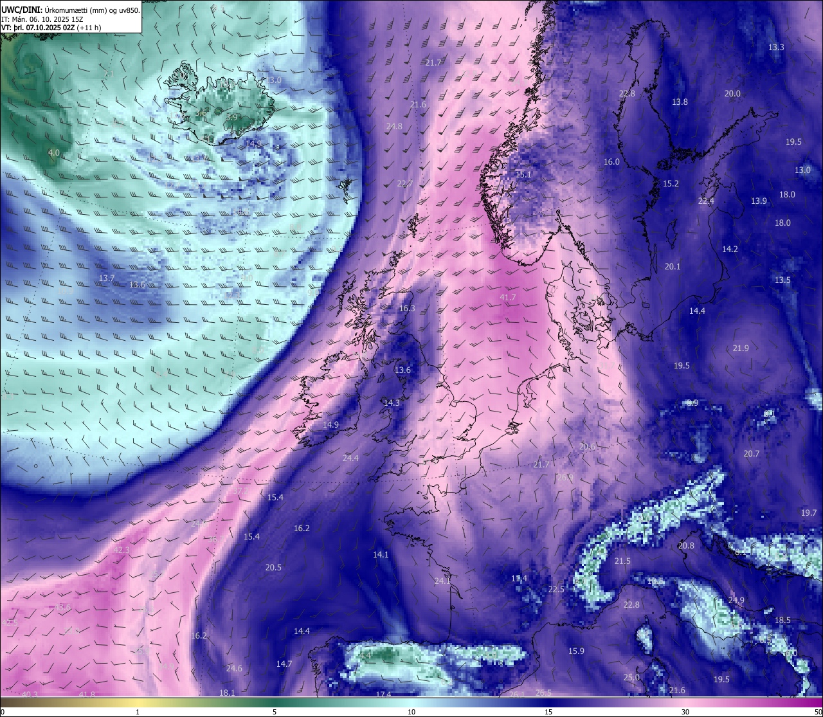Click the 20.8 value label
823x717 pixels.
pos(686,545)
